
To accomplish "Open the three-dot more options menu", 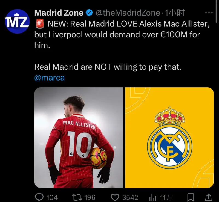I will point(209,13).
